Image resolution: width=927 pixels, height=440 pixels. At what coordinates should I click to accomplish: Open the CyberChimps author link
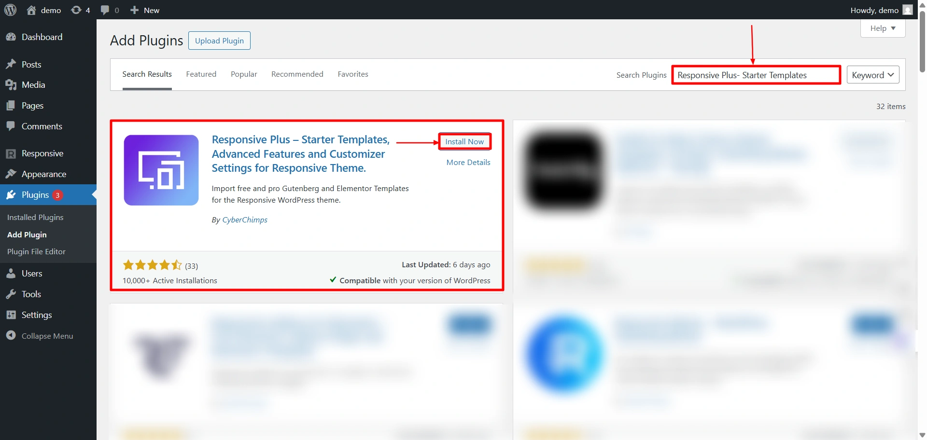coord(245,220)
